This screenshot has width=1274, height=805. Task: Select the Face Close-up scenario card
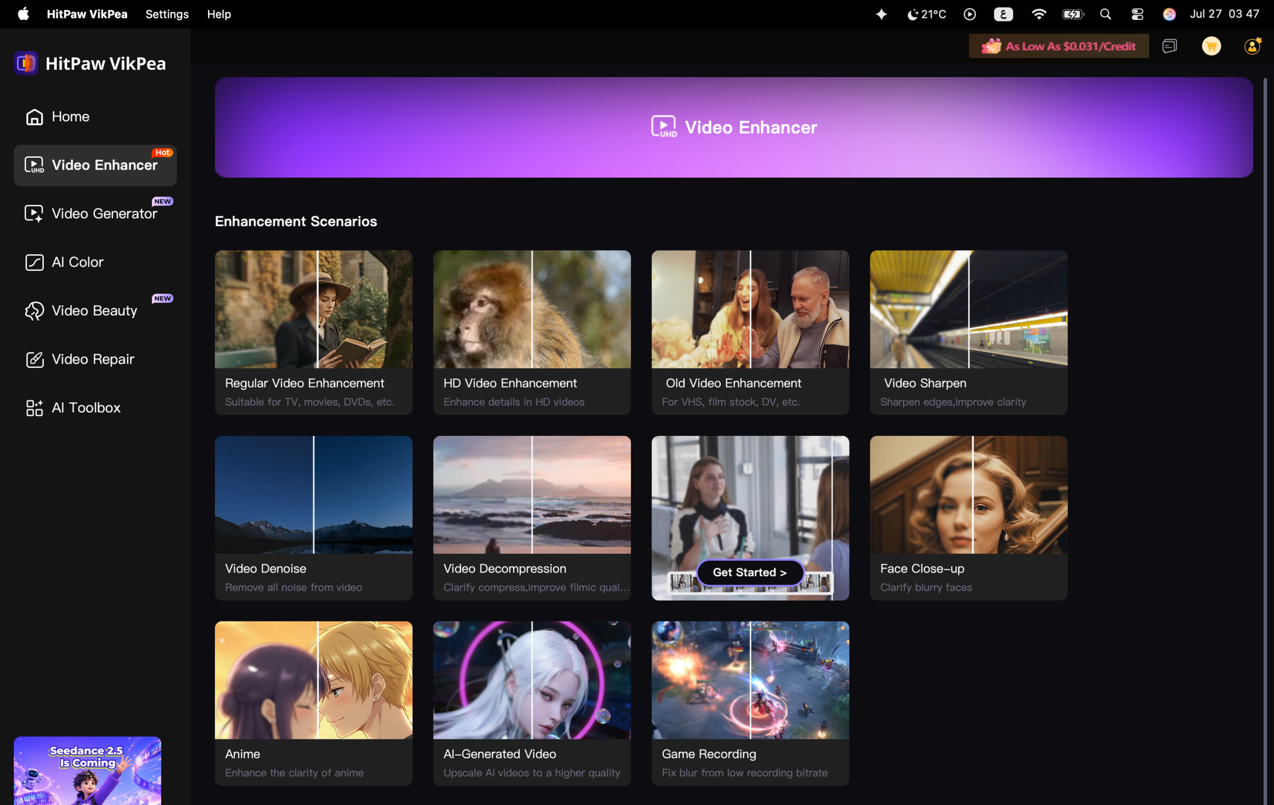click(x=969, y=518)
